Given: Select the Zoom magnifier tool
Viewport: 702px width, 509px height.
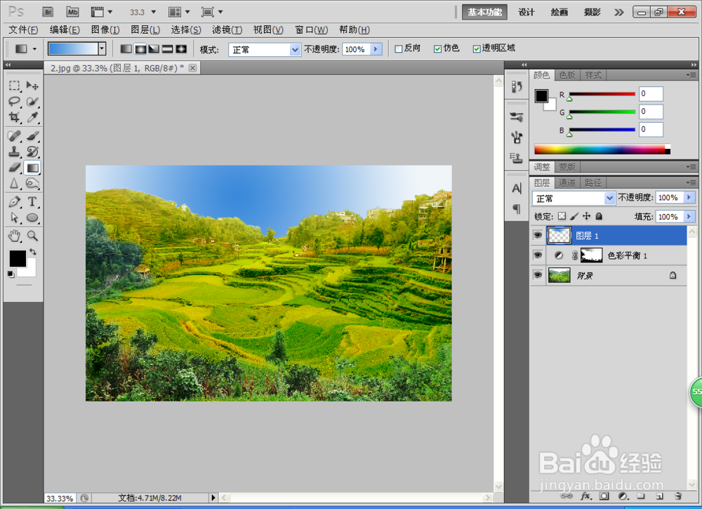Looking at the screenshot, I should 32,235.
